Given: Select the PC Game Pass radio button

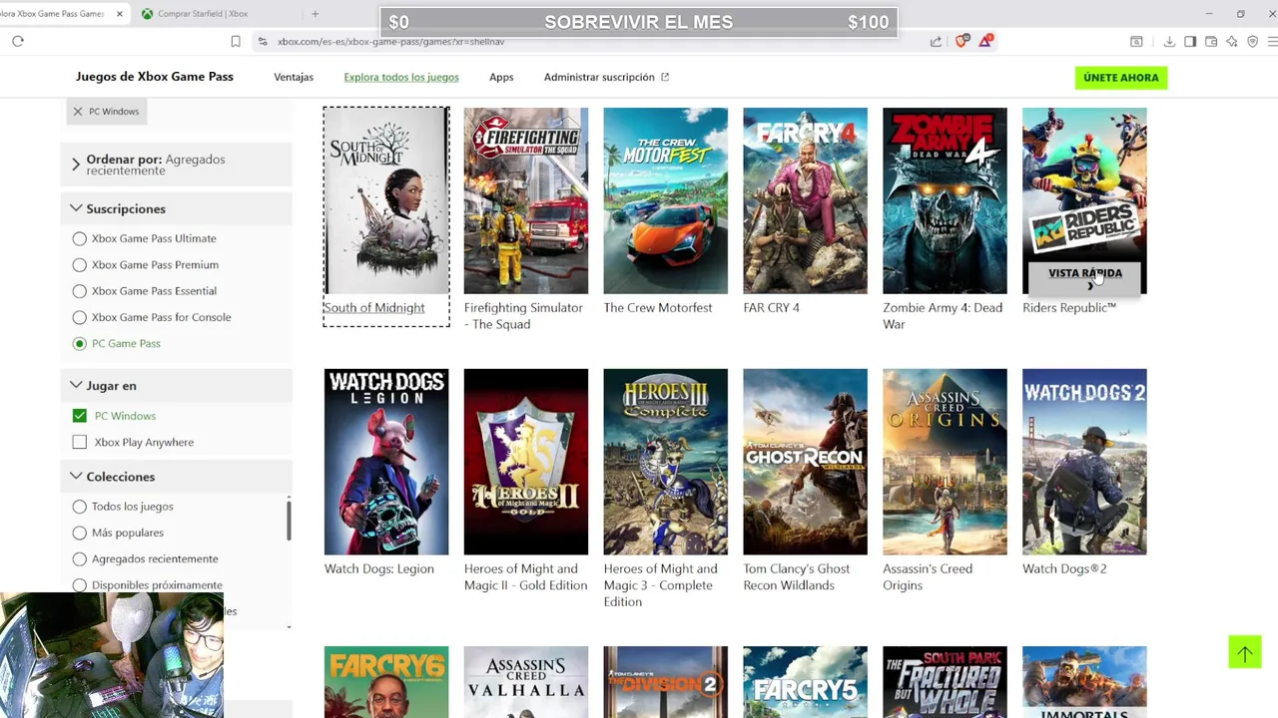Looking at the screenshot, I should 80,343.
